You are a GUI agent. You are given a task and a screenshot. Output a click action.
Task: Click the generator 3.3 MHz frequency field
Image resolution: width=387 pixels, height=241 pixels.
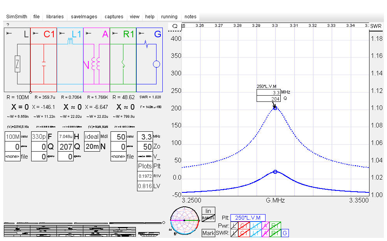tap(145, 136)
